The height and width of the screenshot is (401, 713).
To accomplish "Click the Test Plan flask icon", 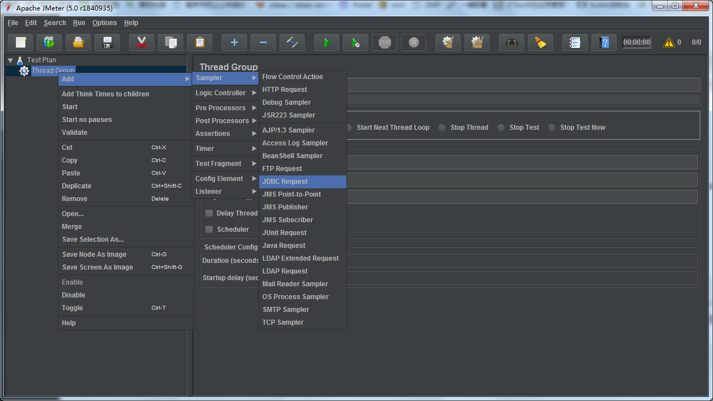I will point(20,60).
